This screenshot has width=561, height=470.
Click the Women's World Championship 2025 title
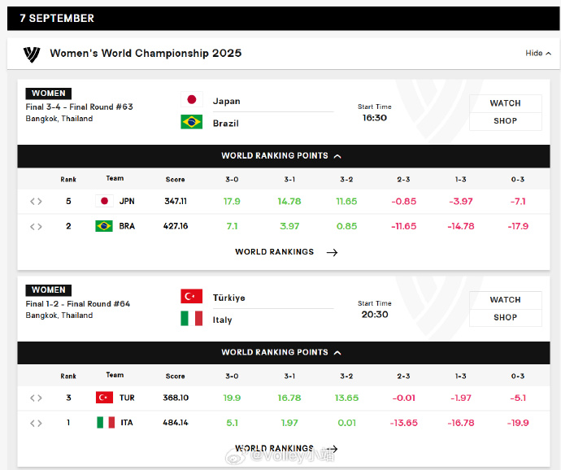tap(146, 54)
